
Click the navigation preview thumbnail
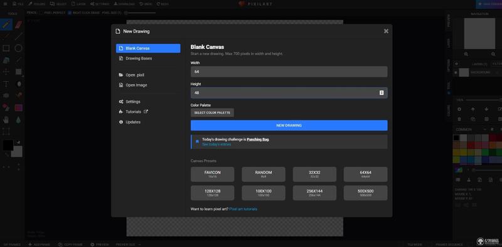(x=479, y=33)
